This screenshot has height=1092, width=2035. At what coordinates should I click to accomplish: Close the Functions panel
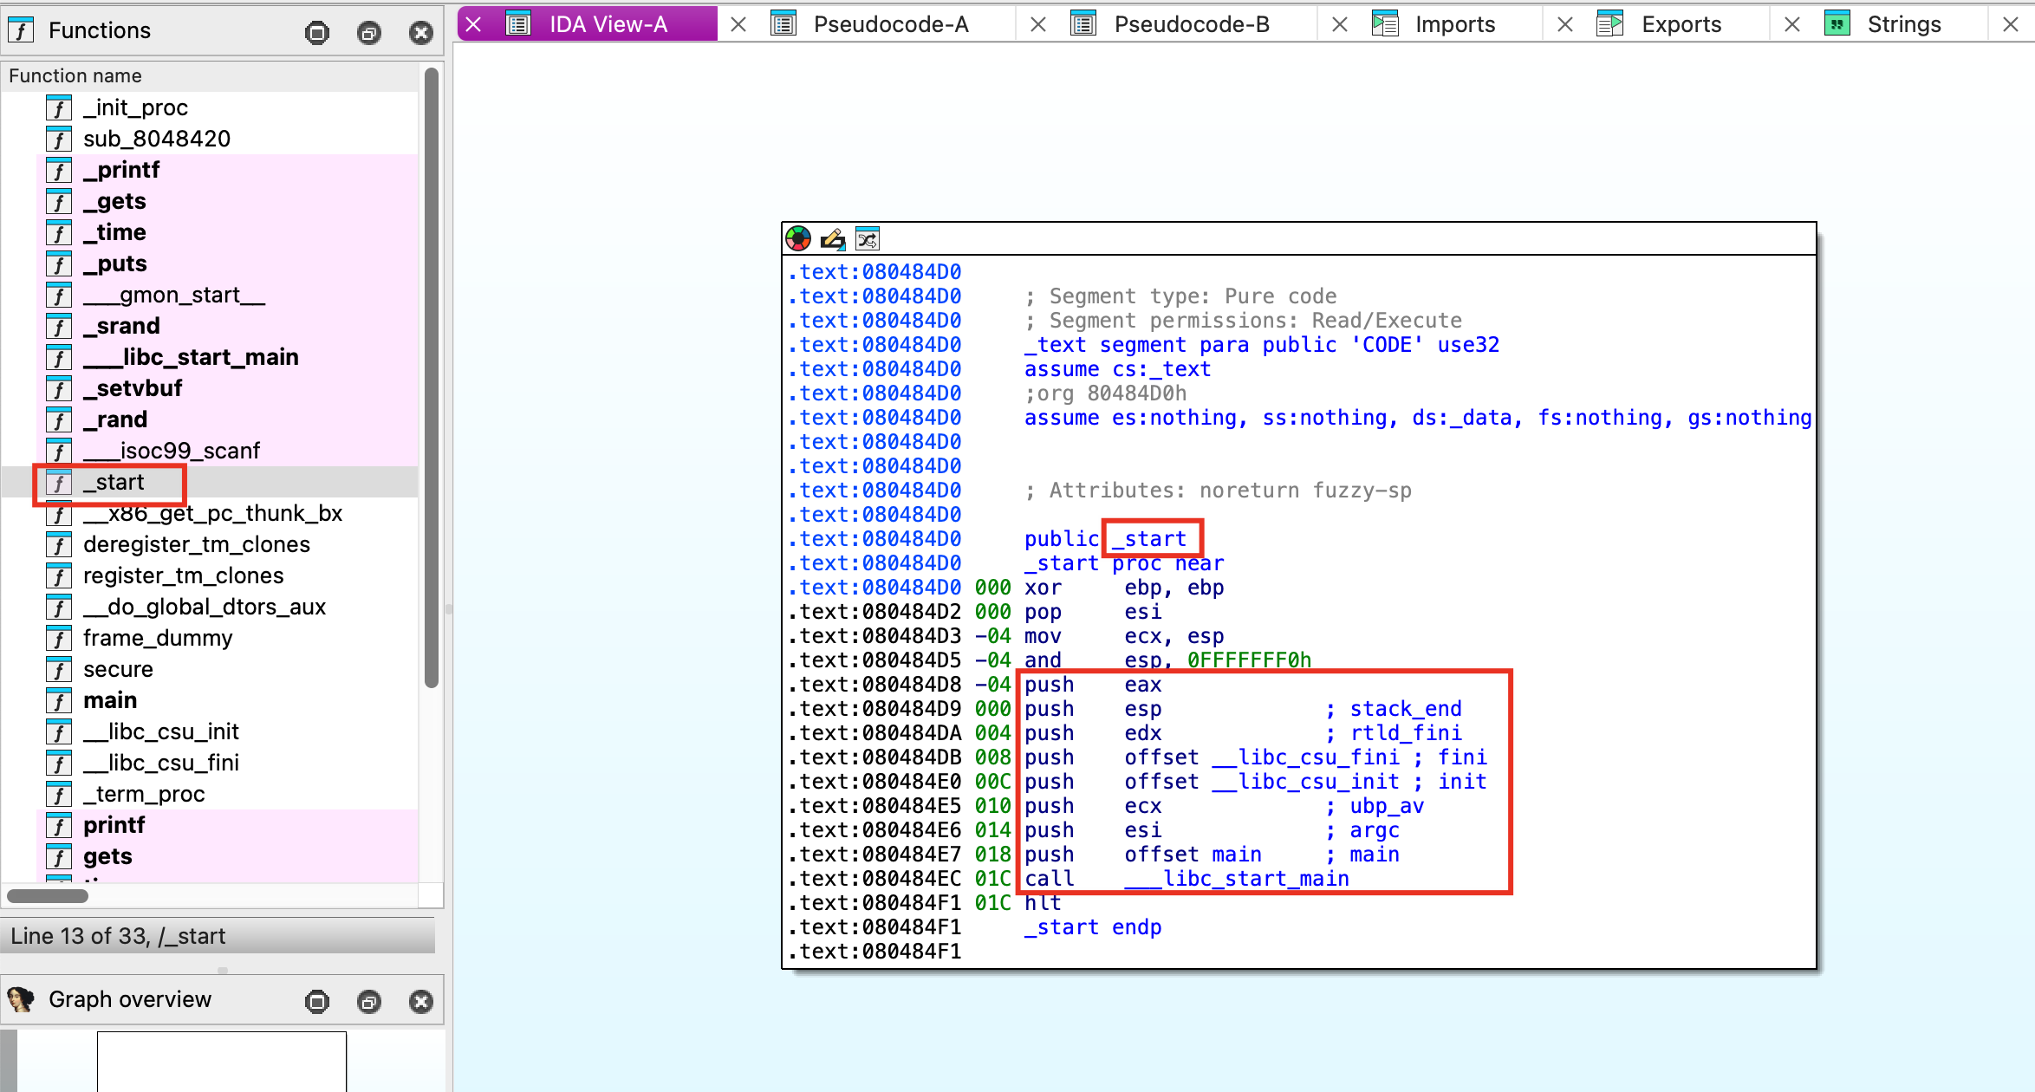pos(421,33)
